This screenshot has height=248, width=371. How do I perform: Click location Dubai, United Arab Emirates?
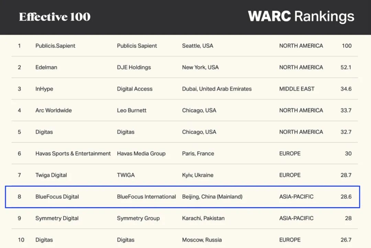click(x=217, y=89)
